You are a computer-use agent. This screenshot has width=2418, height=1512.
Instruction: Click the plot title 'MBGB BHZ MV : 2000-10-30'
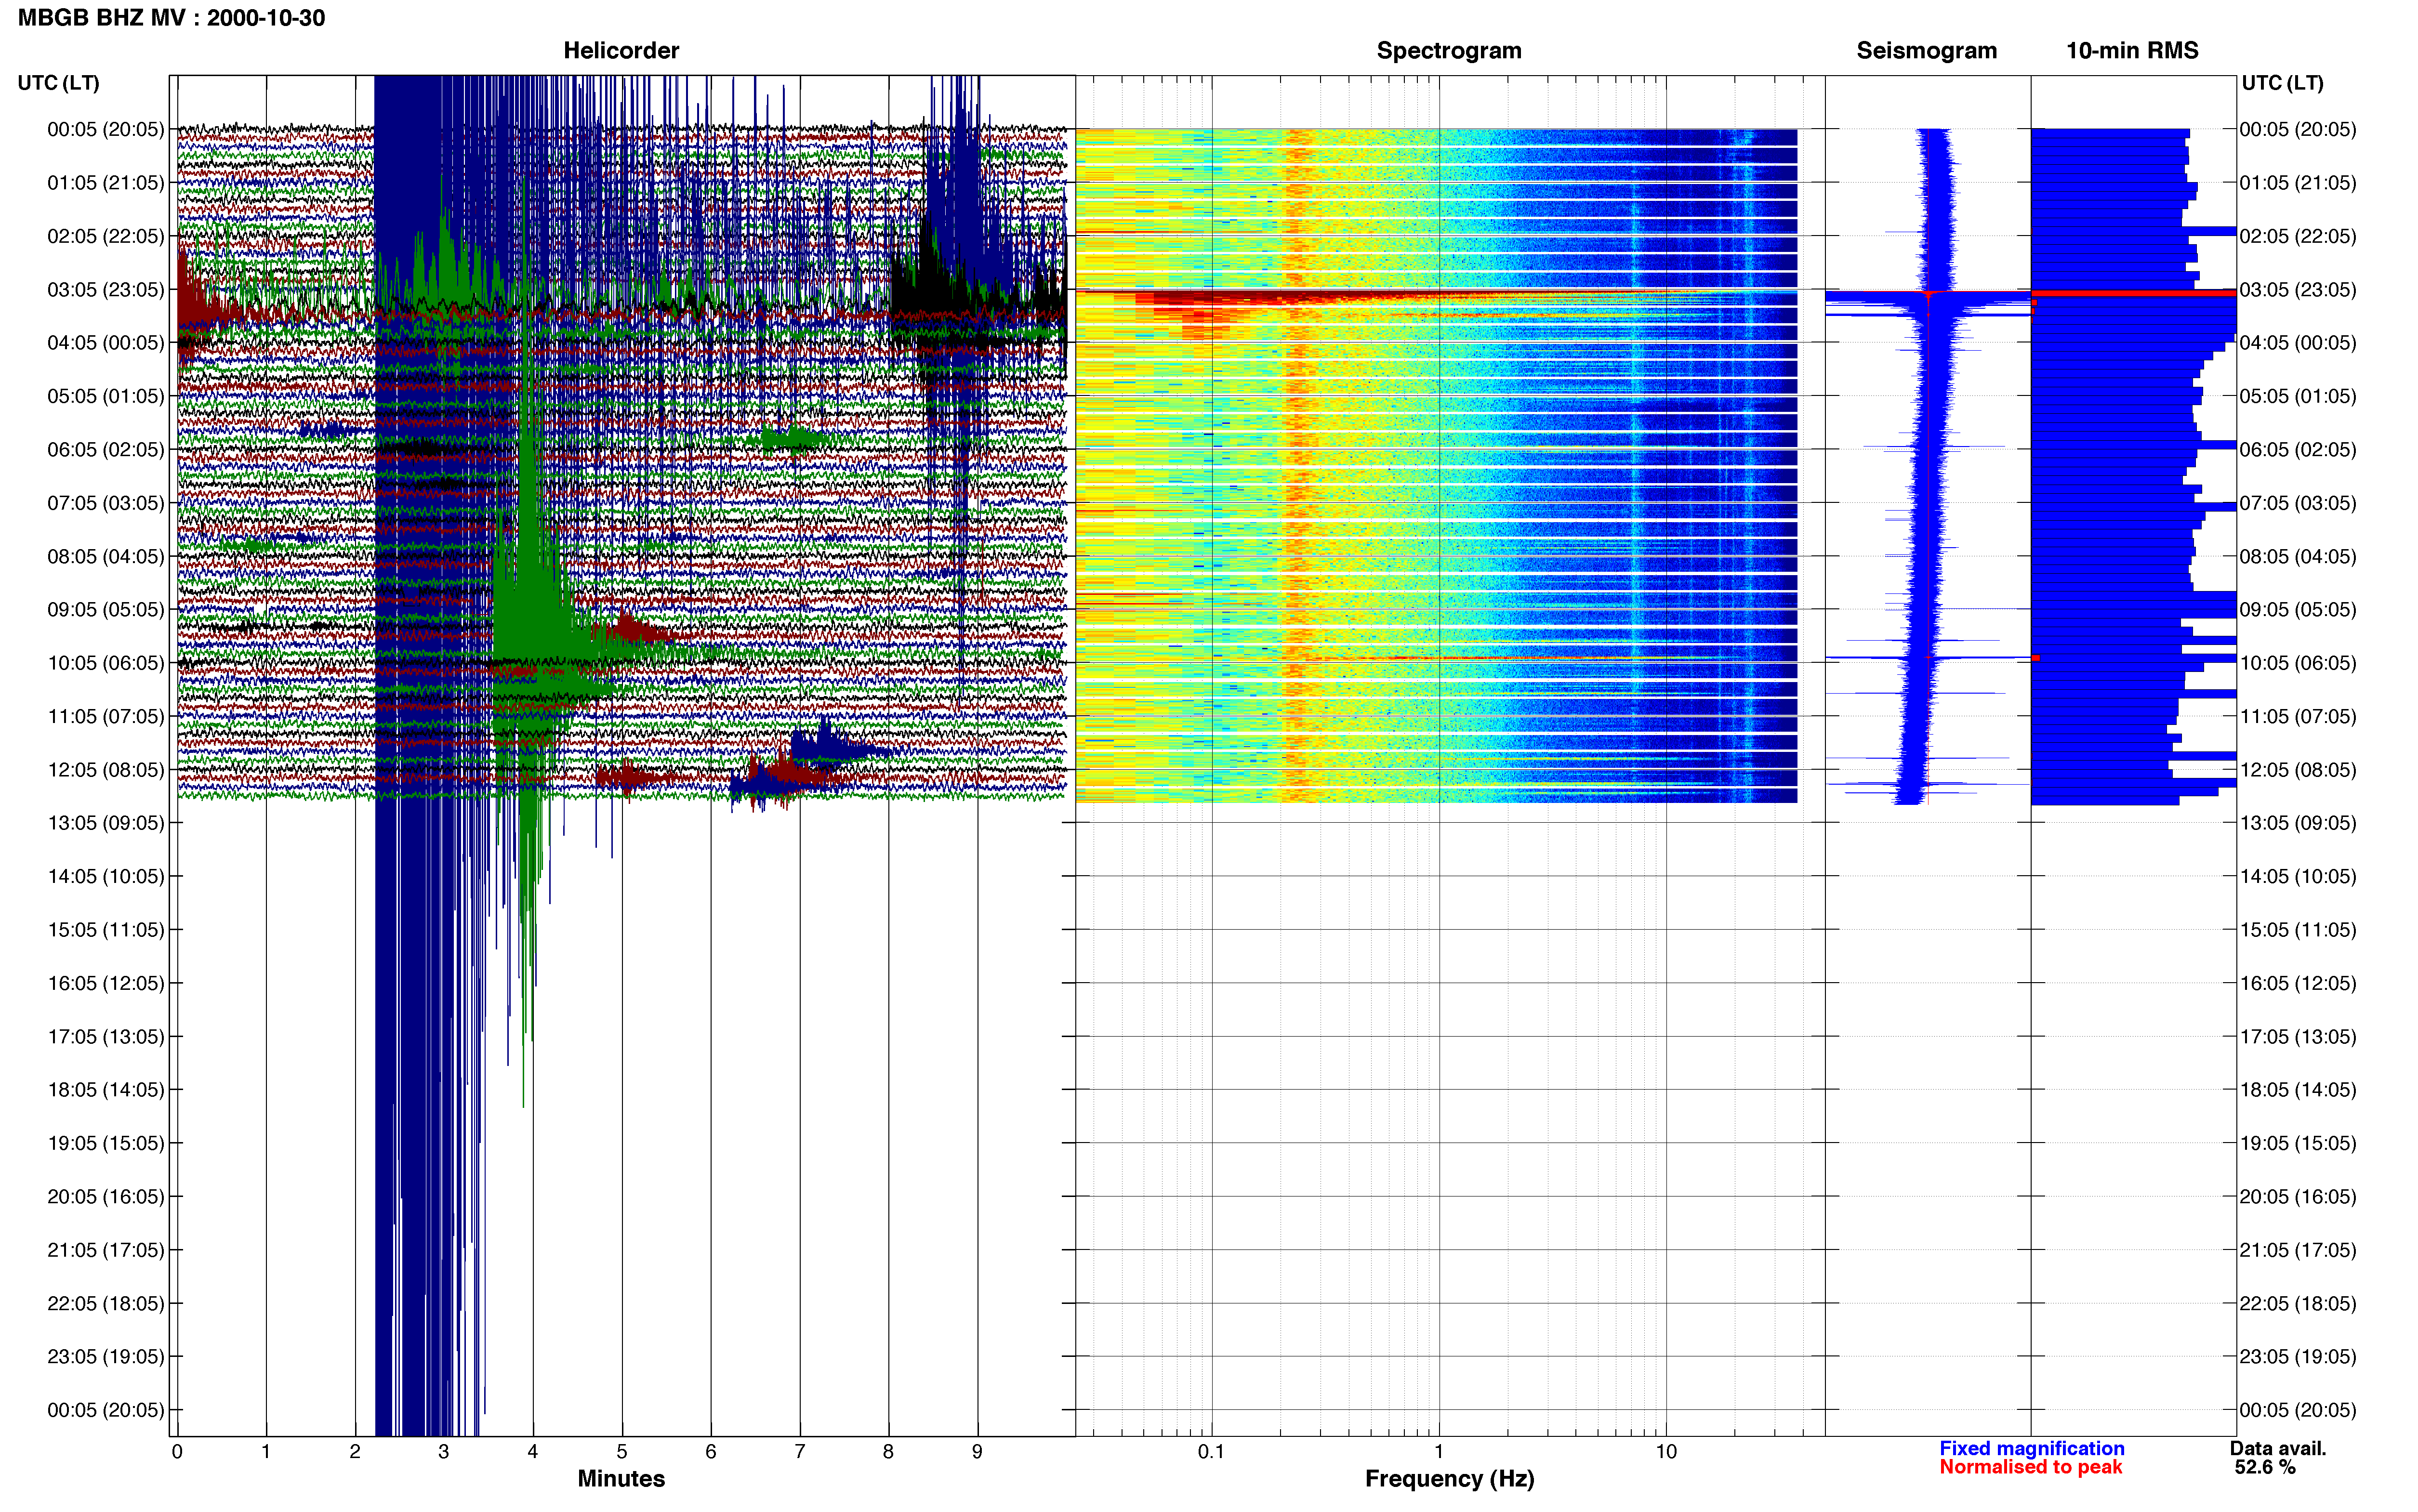(x=171, y=18)
